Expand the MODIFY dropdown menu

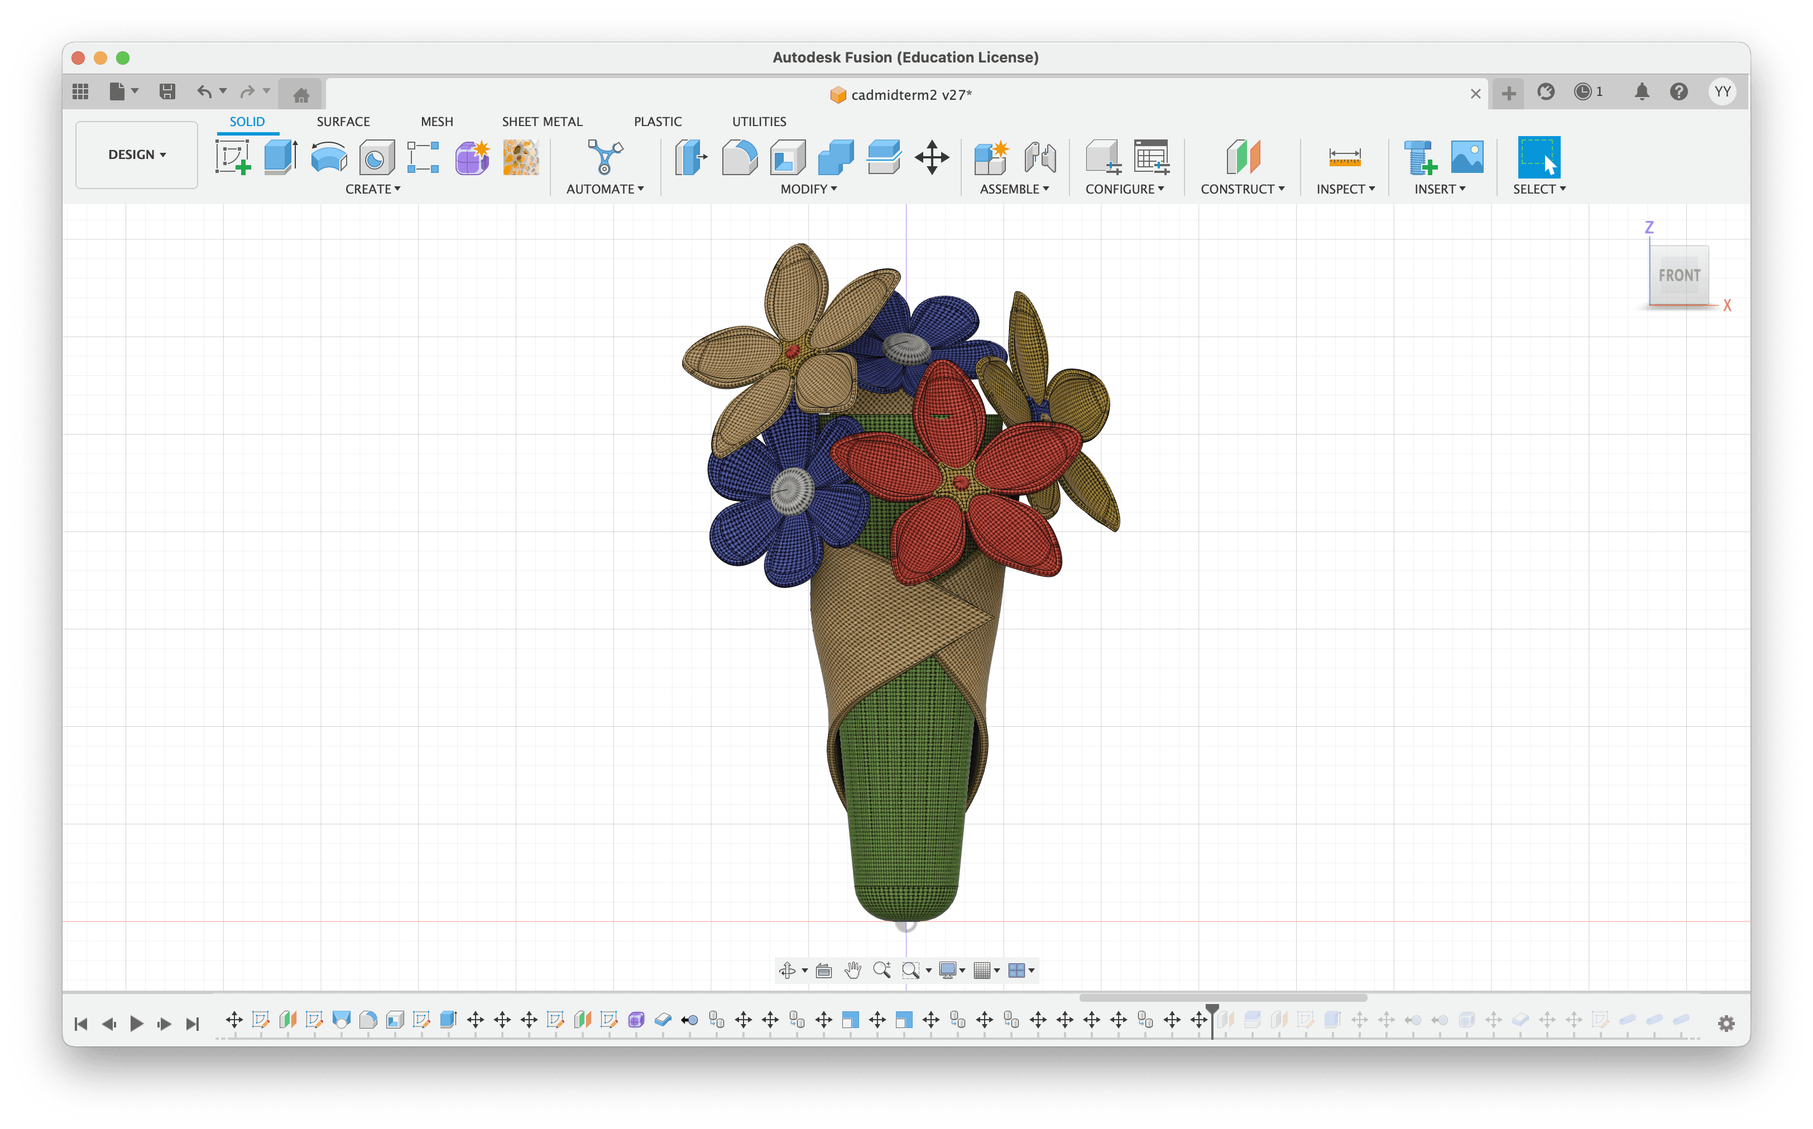click(x=808, y=189)
